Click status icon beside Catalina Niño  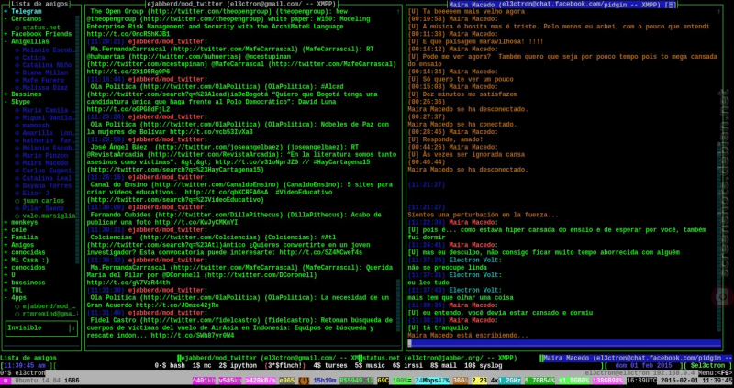pos(17,65)
